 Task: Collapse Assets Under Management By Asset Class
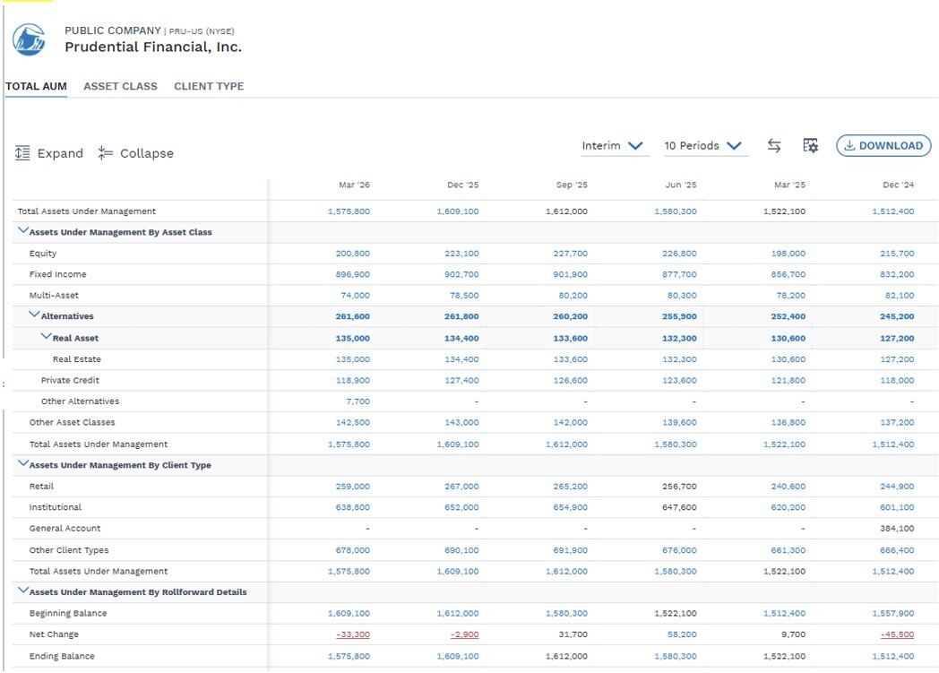pyautogui.click(x=23, y=230)
